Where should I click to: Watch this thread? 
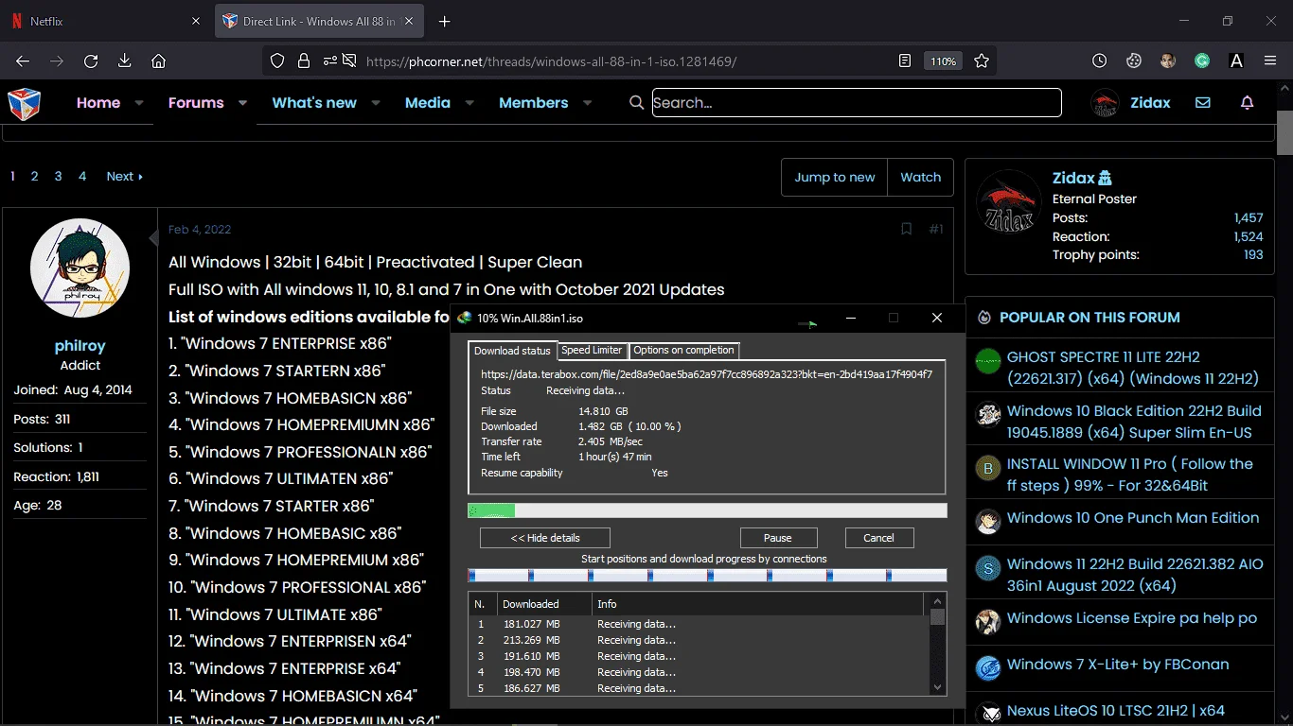921,177
